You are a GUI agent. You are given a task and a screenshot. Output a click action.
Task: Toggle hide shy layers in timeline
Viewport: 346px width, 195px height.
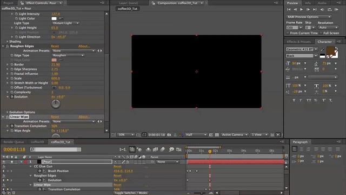coord(148,149)
